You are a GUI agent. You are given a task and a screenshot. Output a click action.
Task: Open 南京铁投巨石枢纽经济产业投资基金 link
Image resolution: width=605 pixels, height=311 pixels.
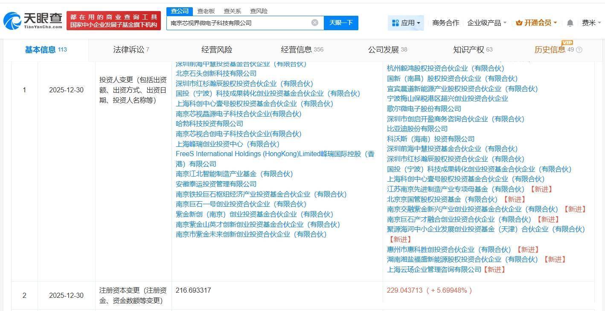tap(261, 194)
